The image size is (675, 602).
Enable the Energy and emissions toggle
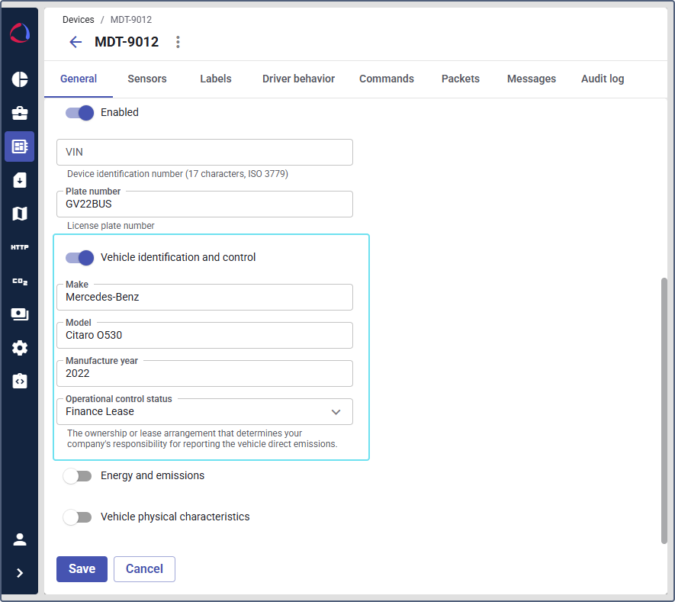click(77, 476)
